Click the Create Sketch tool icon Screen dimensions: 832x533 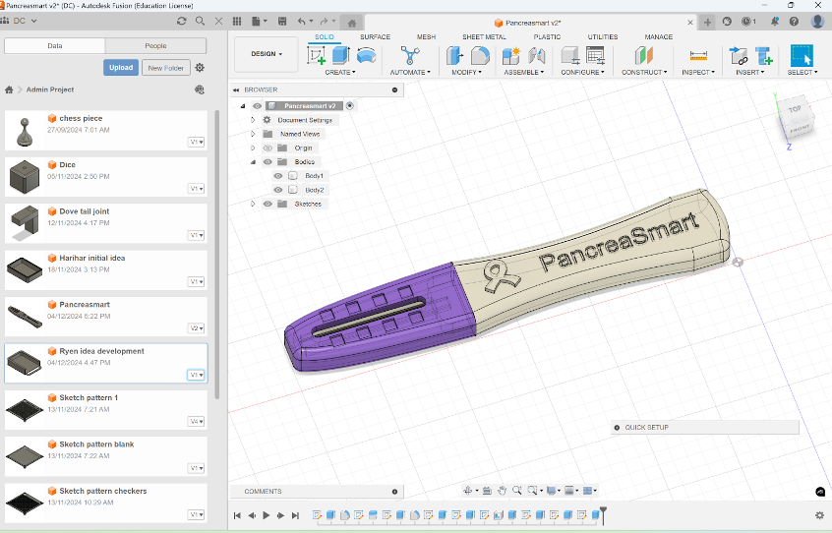point(317,56)
